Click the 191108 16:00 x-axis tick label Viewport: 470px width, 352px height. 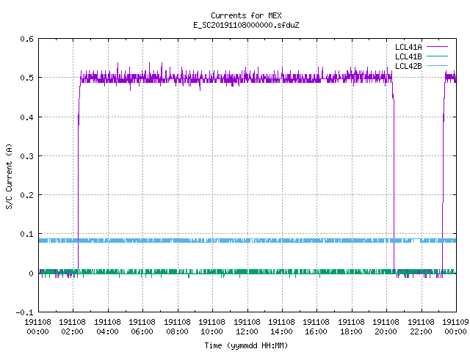[317, 327]
